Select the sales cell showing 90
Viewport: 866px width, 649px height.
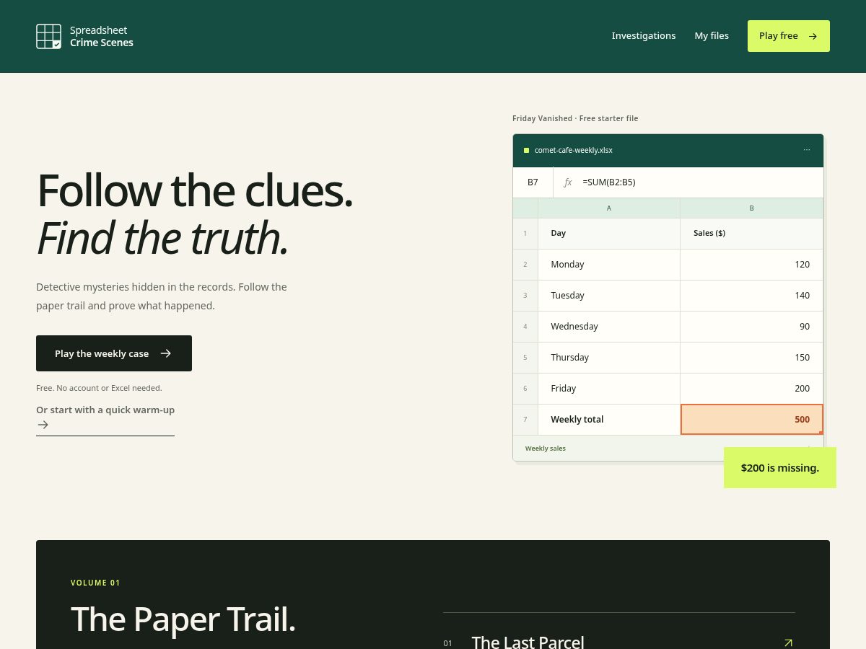(x=751, y=327)
